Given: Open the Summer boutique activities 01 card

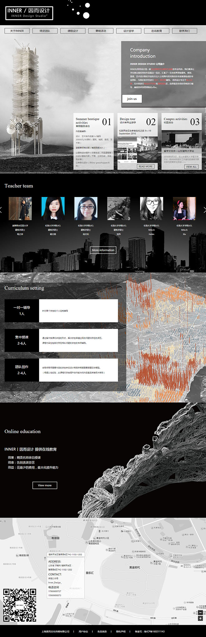Looking at the screenshot, I should pos(94,142).
